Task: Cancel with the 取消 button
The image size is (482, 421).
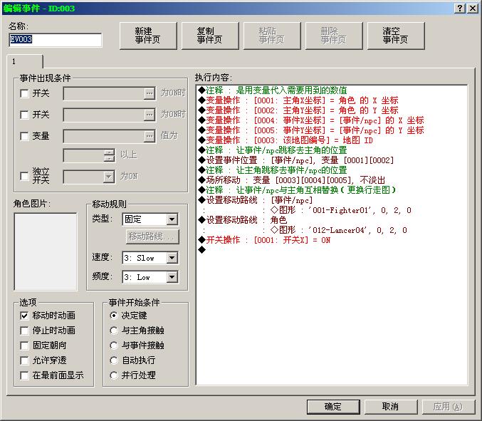Action: coord(391,407)
